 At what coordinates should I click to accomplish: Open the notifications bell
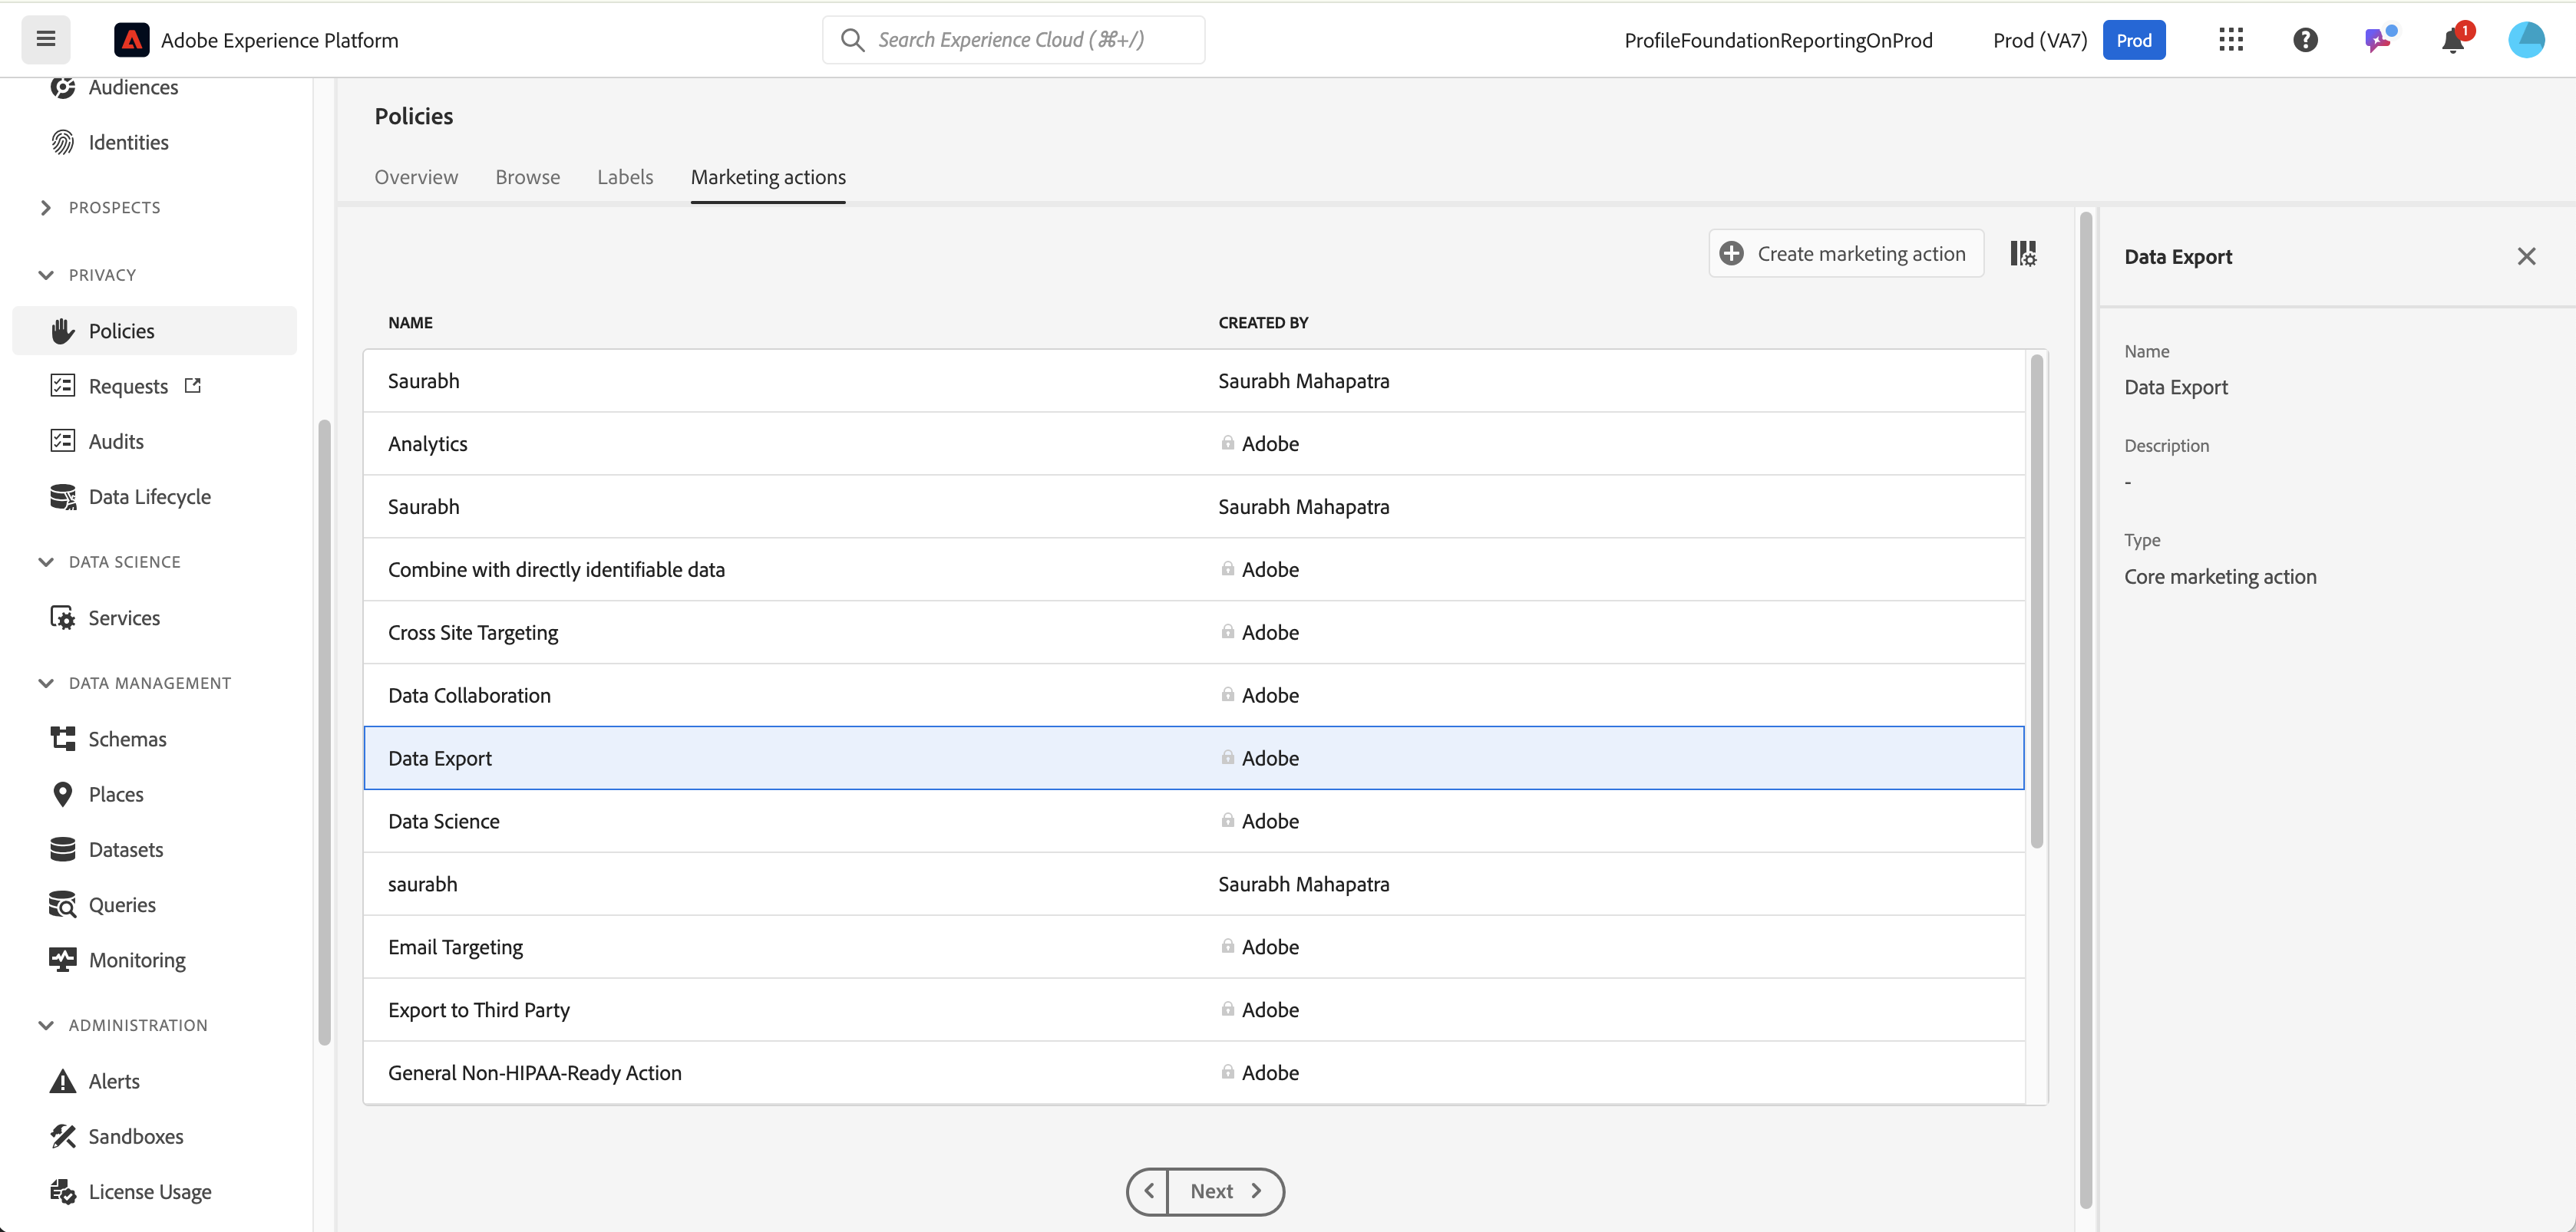[x=2453, y=40]
